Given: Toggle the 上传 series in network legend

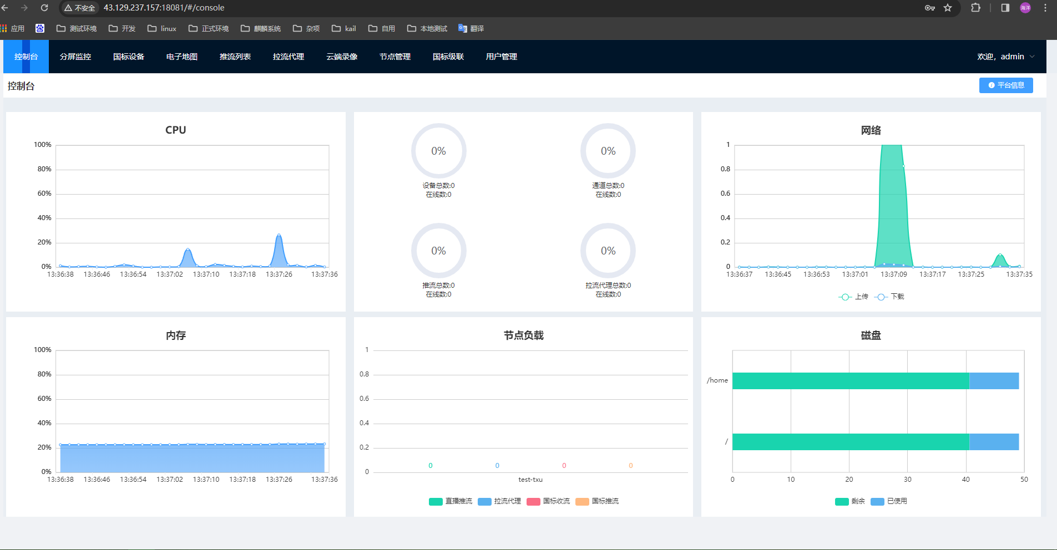Looking at the screenshot, I should (x=853, y=297).
